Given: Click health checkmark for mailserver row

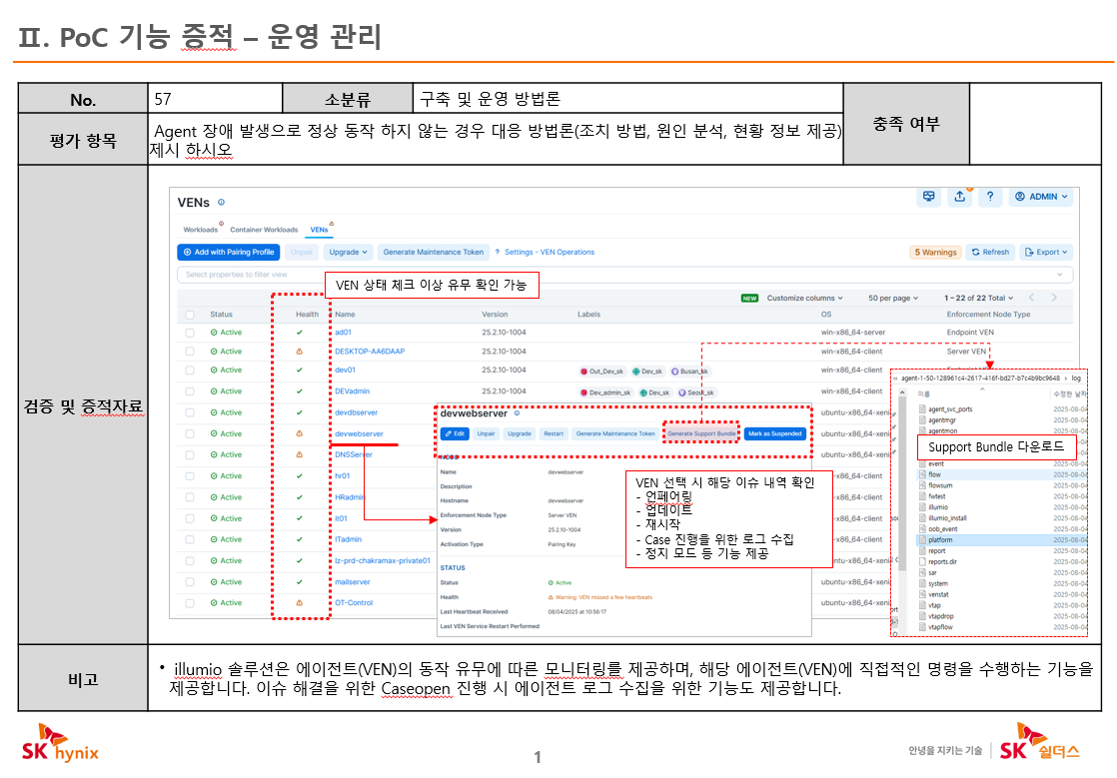Looking at the screenshot, I should [299, 581].
